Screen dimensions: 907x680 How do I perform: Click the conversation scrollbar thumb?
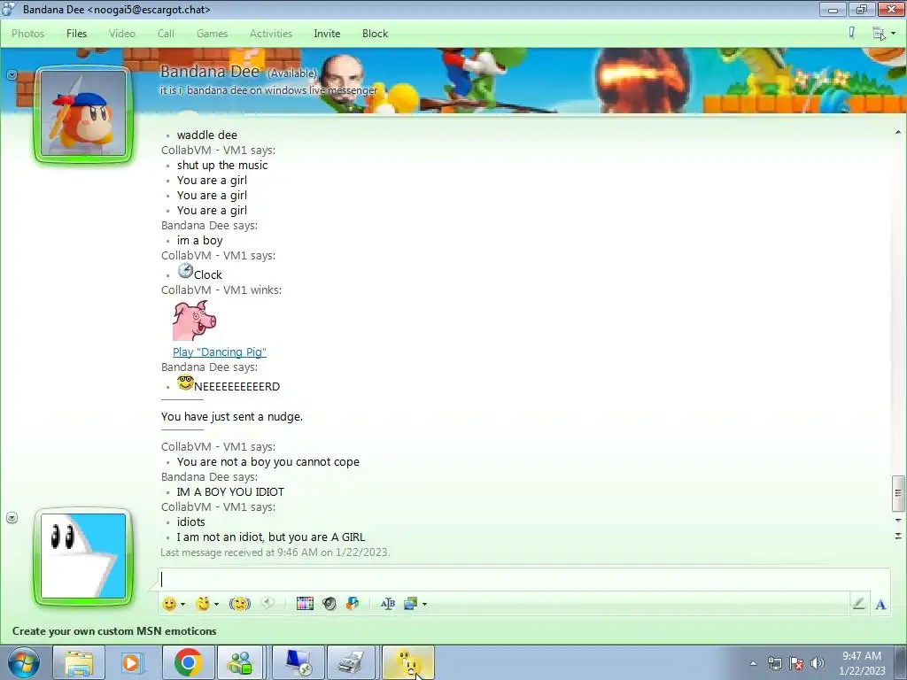click(898, 493)
